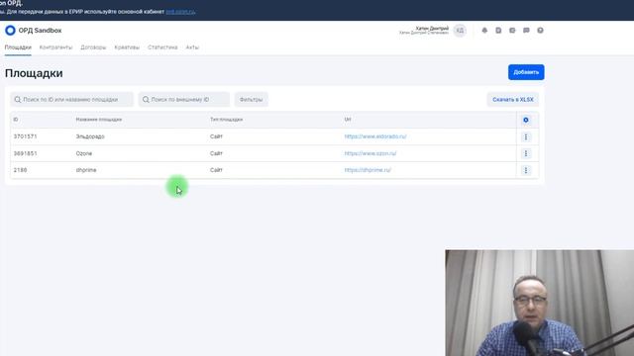Click the magnifier in external ID search
This screenshot has height=356, width=634.
tap(146, 99)
